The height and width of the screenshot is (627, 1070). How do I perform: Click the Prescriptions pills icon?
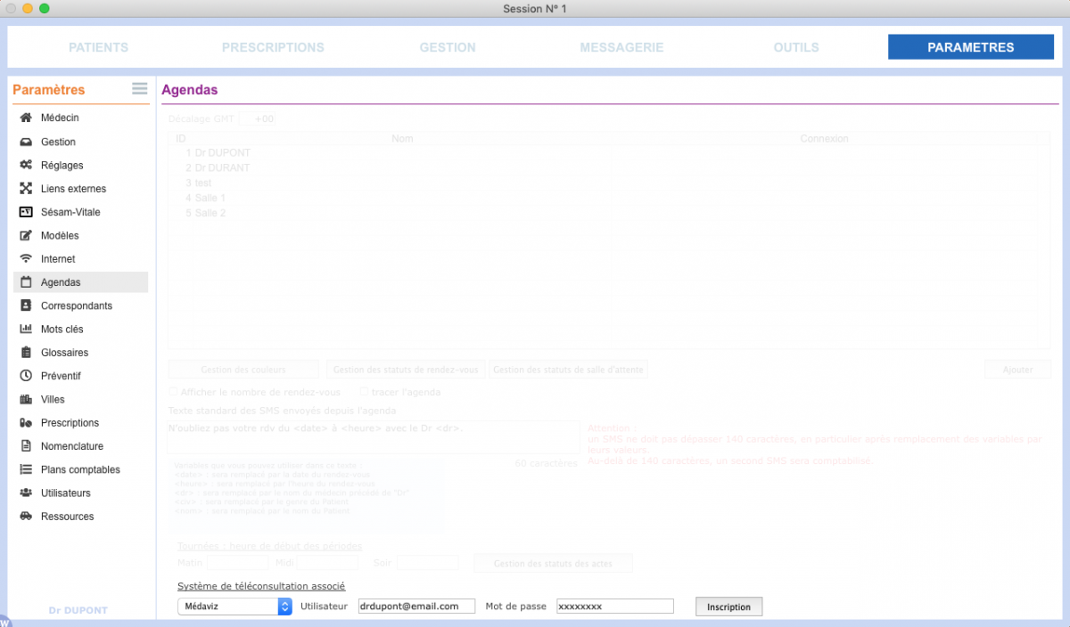coord(26,422)
